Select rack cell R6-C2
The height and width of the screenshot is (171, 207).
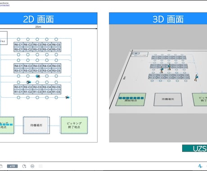point(28,45)
